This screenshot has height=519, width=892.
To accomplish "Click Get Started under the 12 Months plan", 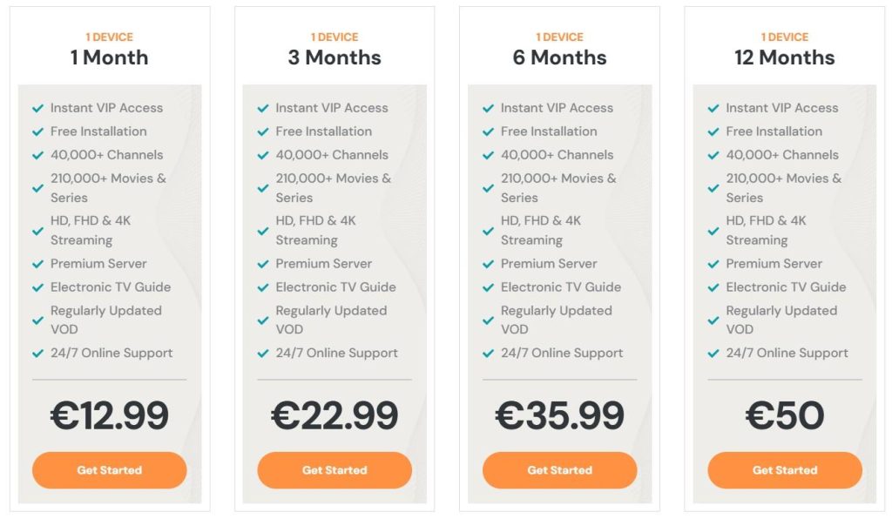I will pos(783,469).
